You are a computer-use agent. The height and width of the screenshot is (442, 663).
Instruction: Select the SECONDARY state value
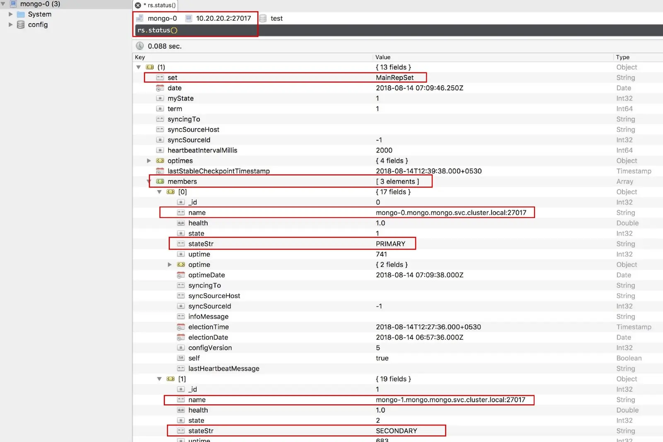tap(396, 431)
